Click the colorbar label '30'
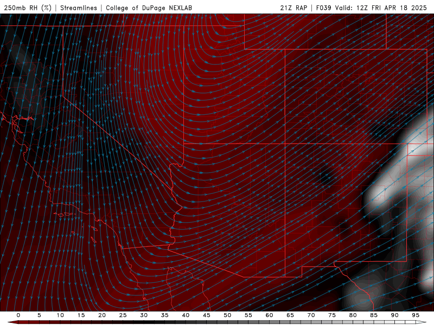This screenshot has width=434, height=325. pos(144,315)
